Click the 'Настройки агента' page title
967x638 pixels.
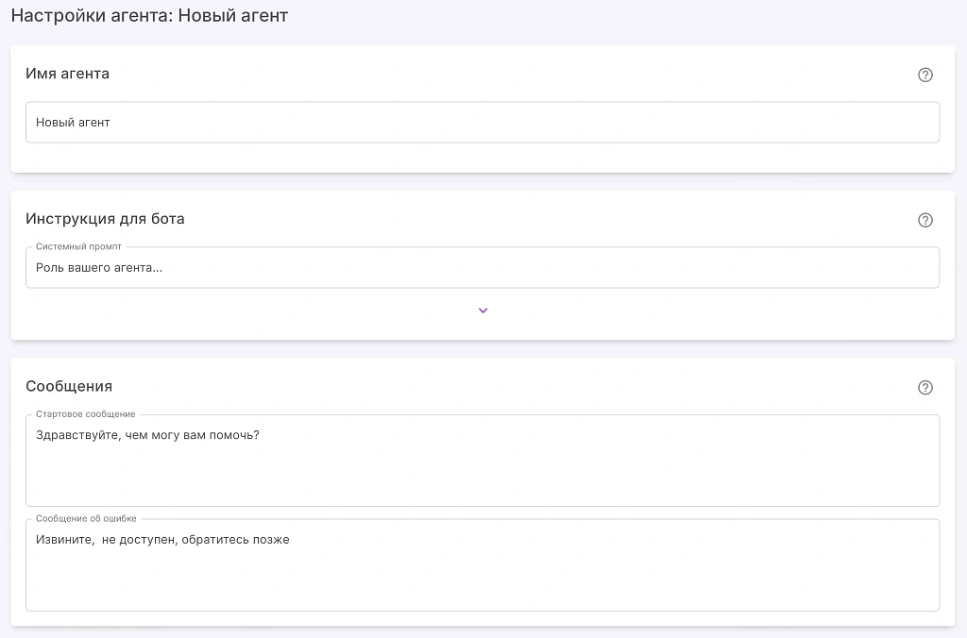92,16
